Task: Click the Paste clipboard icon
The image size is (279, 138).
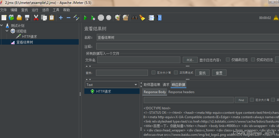Action: pyautogui.click(x=52, y=18)
